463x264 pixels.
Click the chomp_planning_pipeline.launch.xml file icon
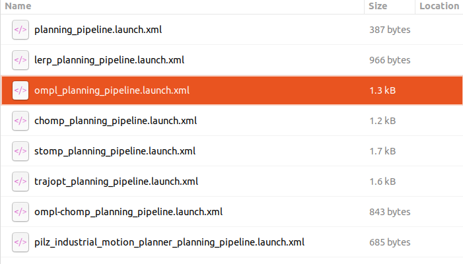tap(20, 121)
